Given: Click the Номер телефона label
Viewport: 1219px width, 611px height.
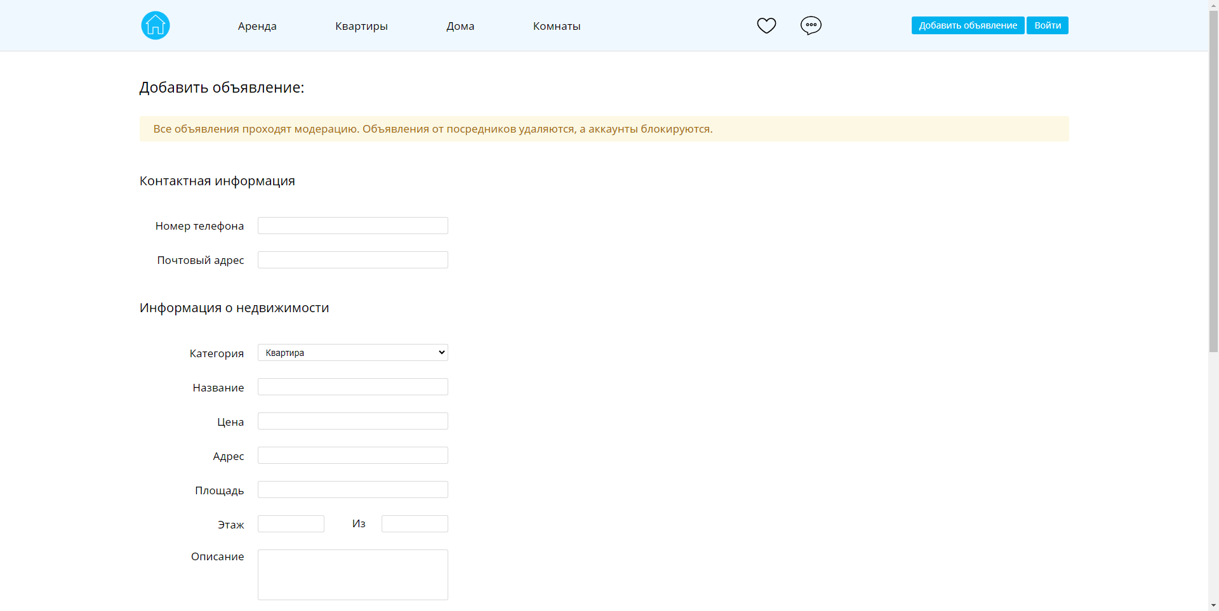Looking at the screenshot, I should point(199,226).
